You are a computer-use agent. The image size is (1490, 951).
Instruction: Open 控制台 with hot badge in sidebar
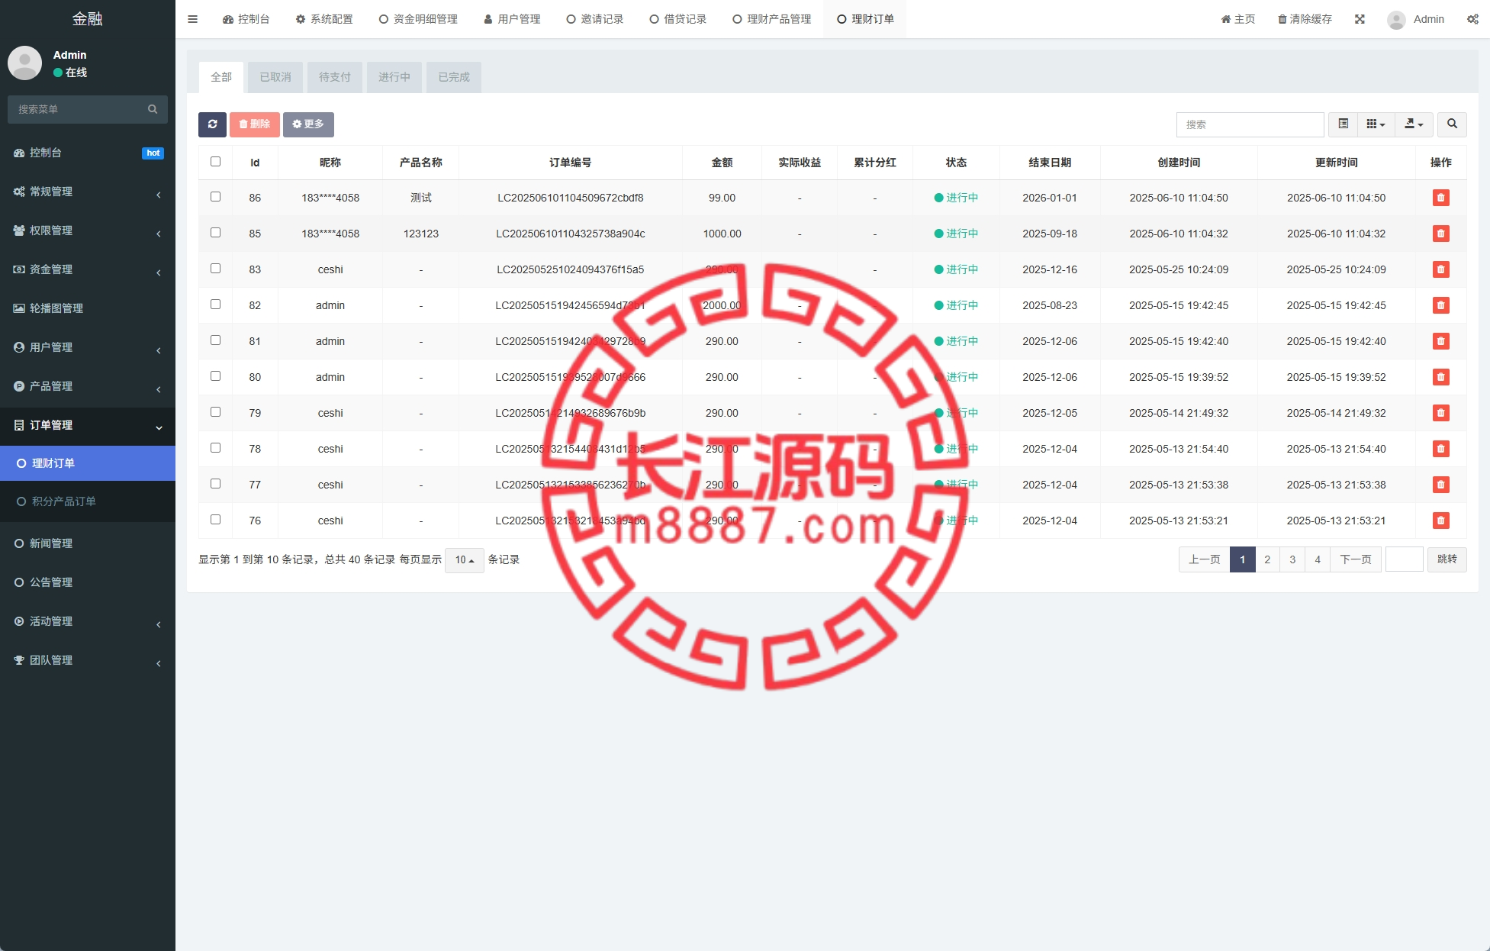point(88,153)
